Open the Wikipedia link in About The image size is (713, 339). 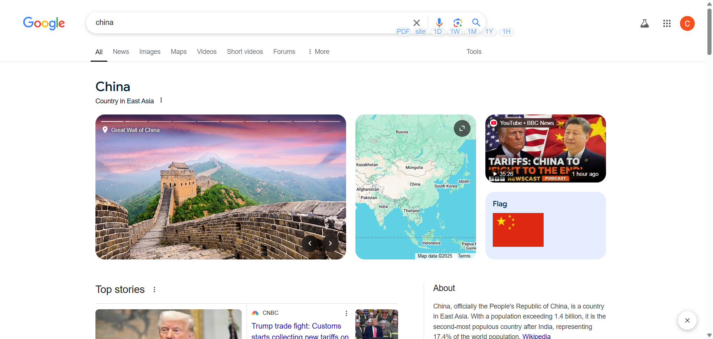(x=536, y=336)
